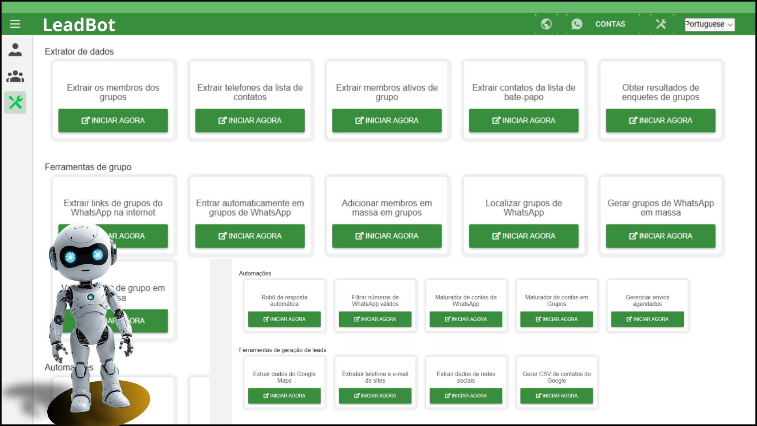Launch Localizar grupos de WhatsApp tool
Viewport: 757px width, 426px height.
(x=524, y=236)
